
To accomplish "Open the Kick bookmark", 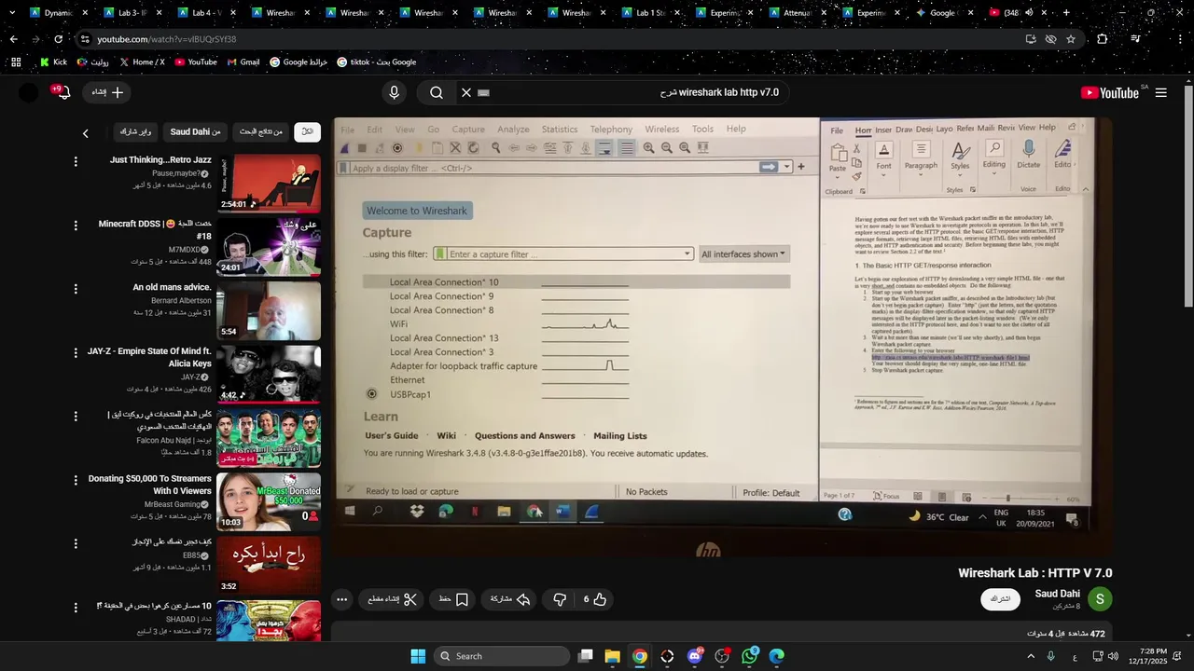I will pyautogui.click(x=53, y=62).
